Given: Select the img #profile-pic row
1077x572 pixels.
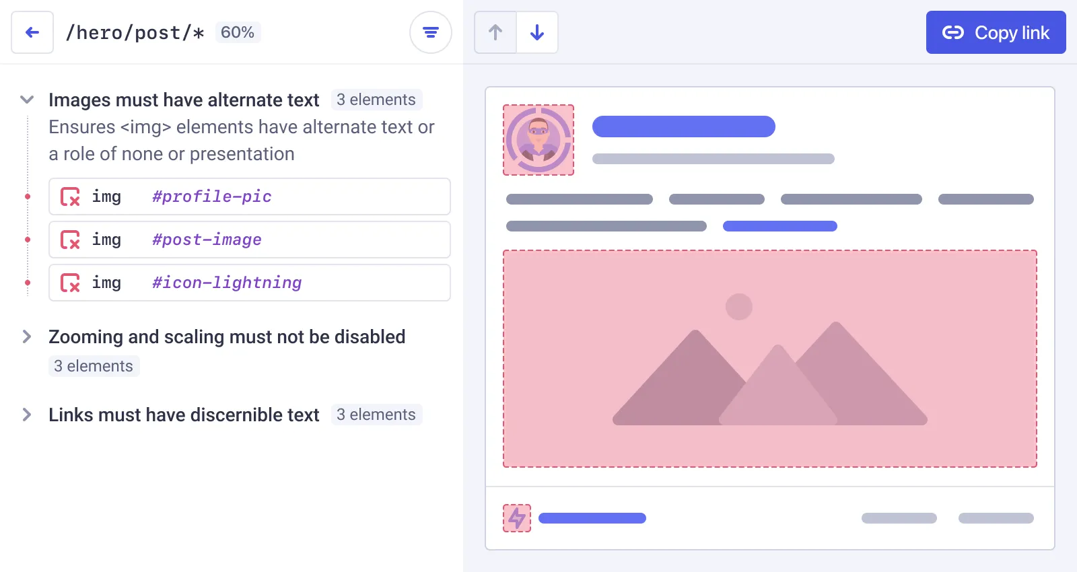Looking at the screenshot, I should click(249, 196).
